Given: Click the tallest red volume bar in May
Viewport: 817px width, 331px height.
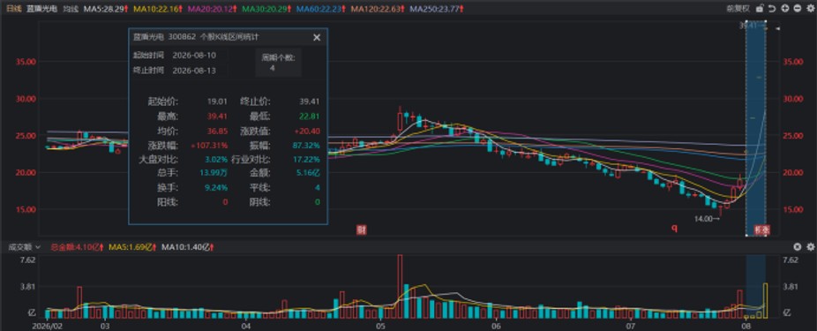Looking at the screenshot, I should (401, 286).
